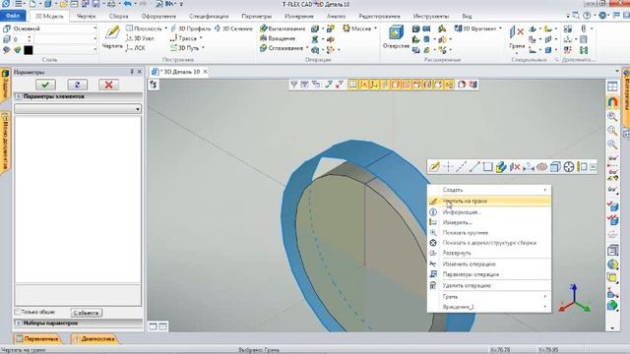Open the Грань submenu in context menu
This screenshot has width=630, height=354.
(x=489, y=297)
